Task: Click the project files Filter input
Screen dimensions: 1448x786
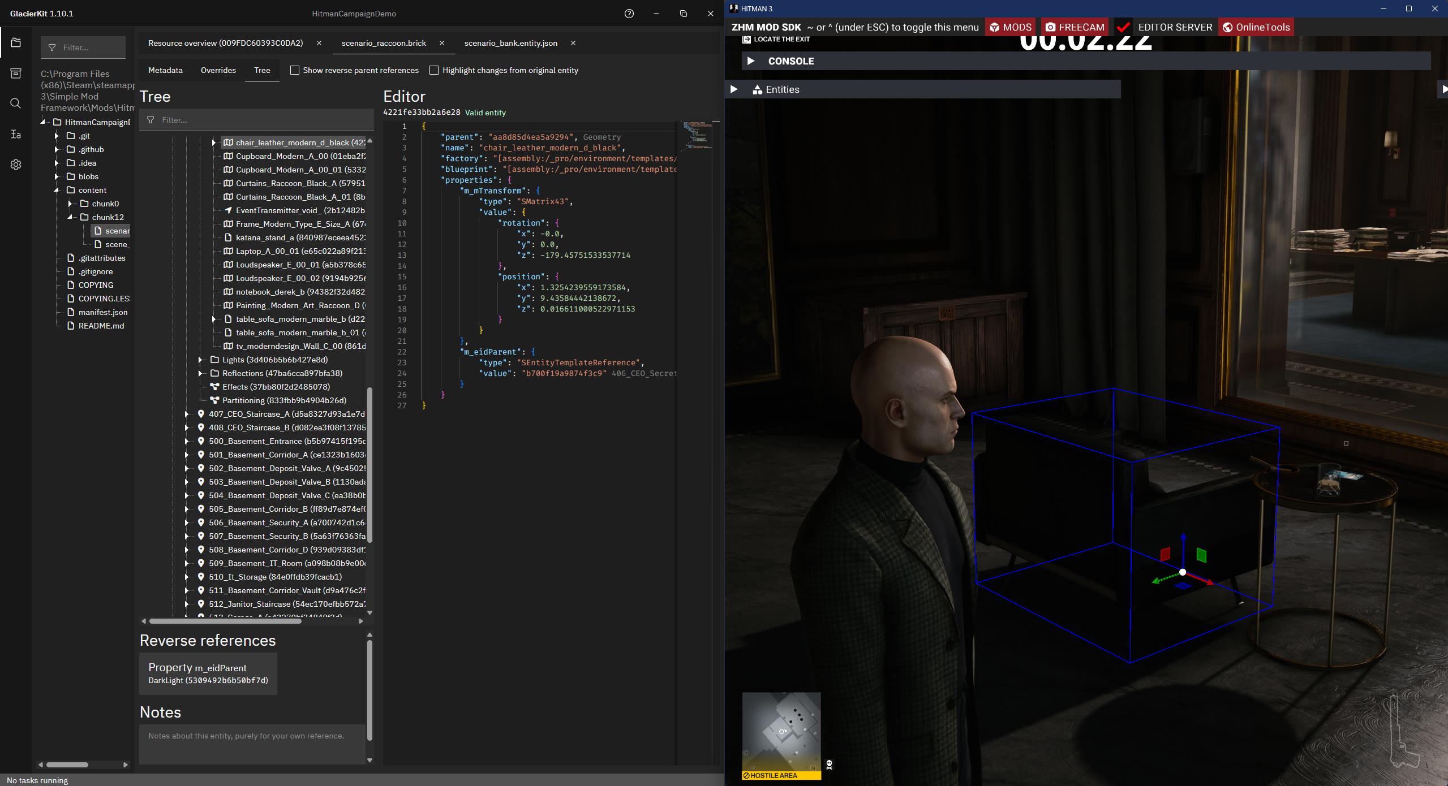Action: tap(83, 47)
